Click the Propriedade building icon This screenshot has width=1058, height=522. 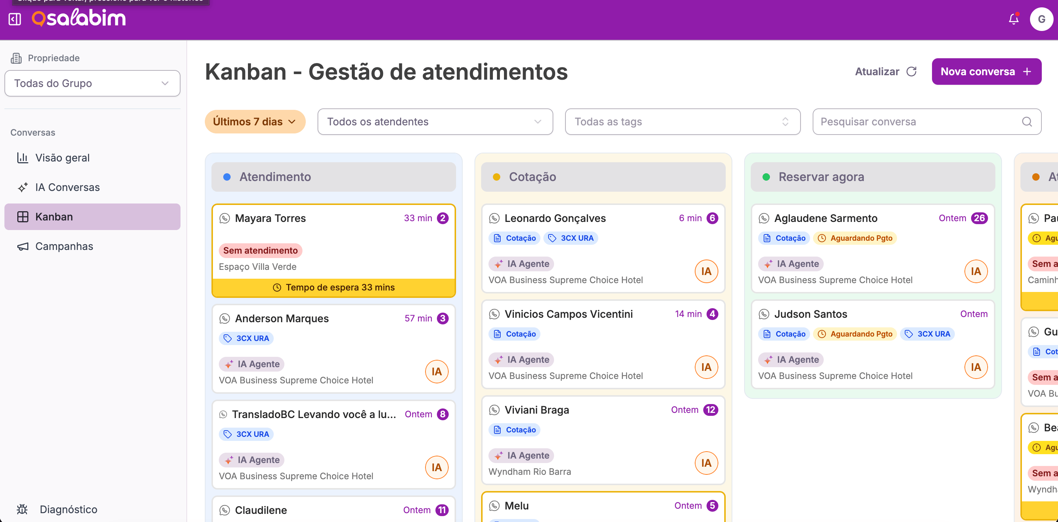pos(16,58)
